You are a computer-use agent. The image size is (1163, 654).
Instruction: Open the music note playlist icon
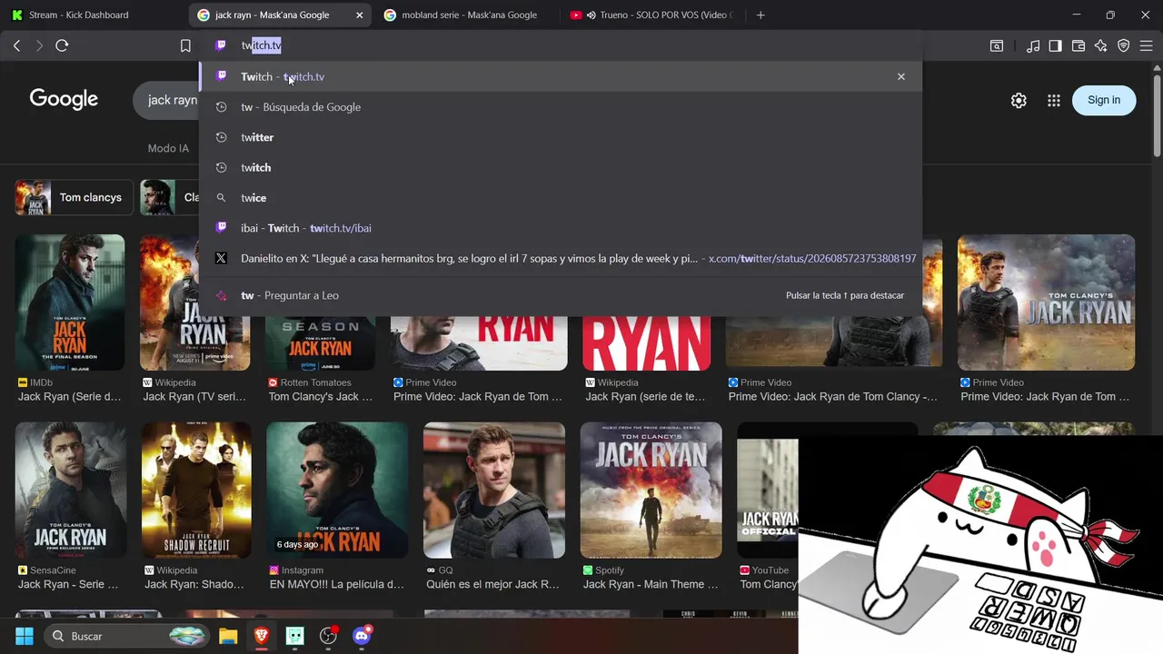[x=1033, y=45]
